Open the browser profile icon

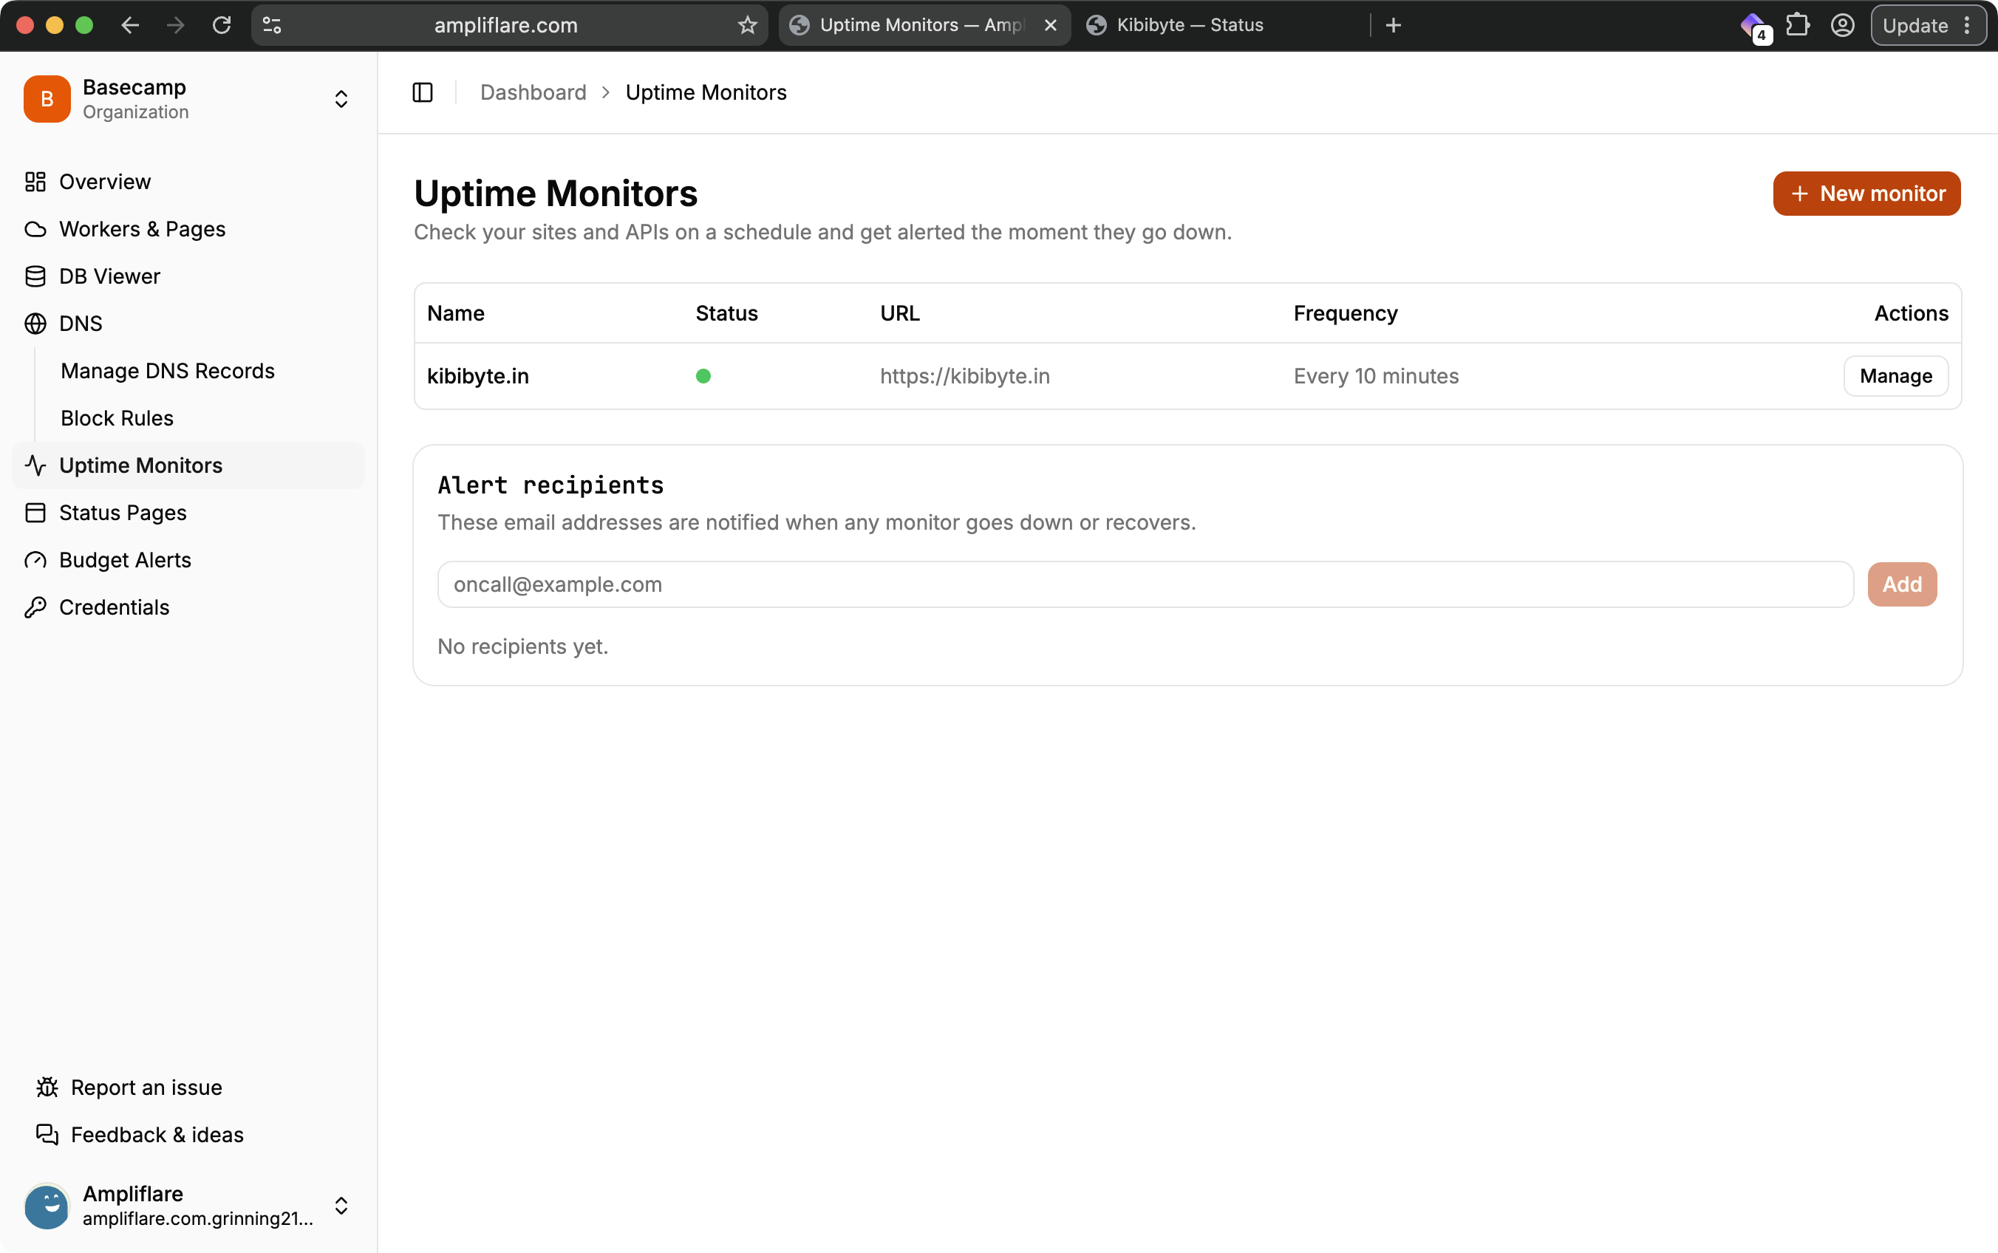pyautogui.click(x=1842, y=25)
